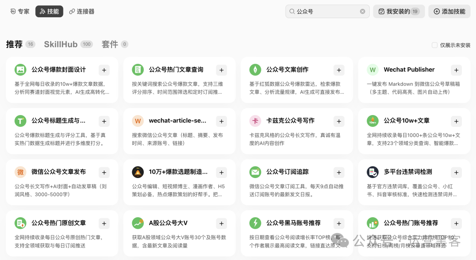This screenshot has width=476, height=260.
Task: Click the 公众号黑马账号推荐 lightning icon
Action: point(255,223)
